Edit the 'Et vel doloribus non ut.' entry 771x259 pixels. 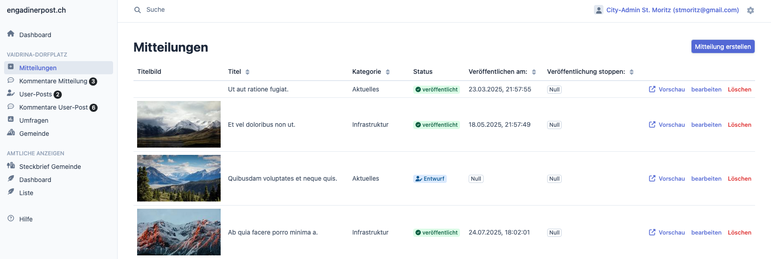[x=706, y=125]
